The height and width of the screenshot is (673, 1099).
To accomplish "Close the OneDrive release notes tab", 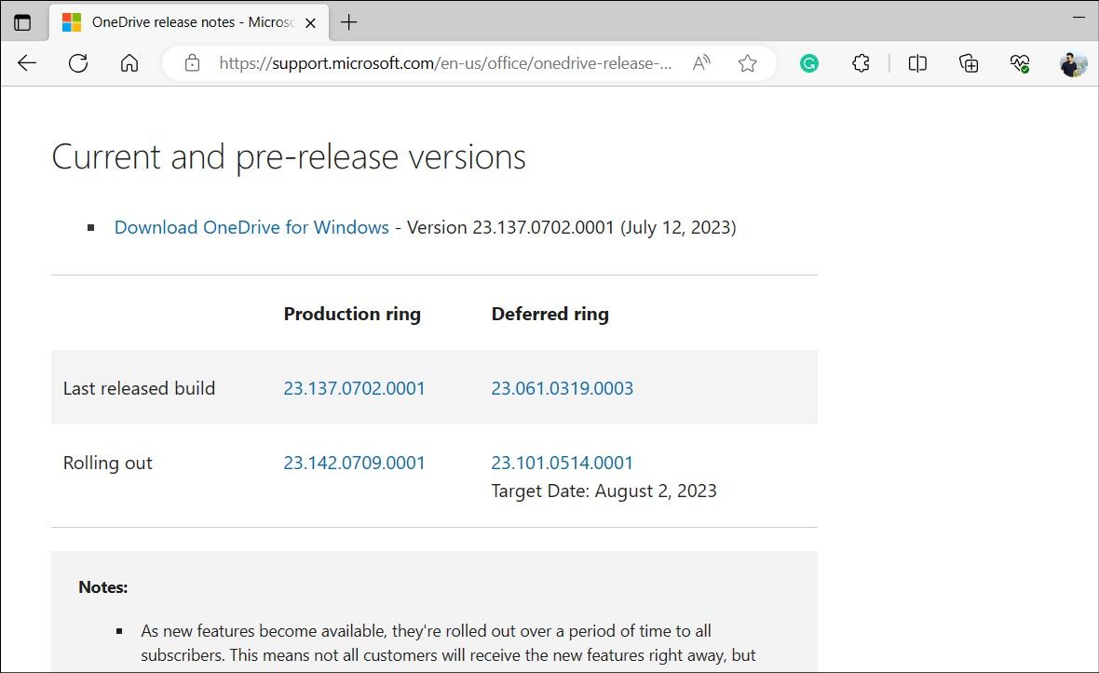I will (310, 21).
